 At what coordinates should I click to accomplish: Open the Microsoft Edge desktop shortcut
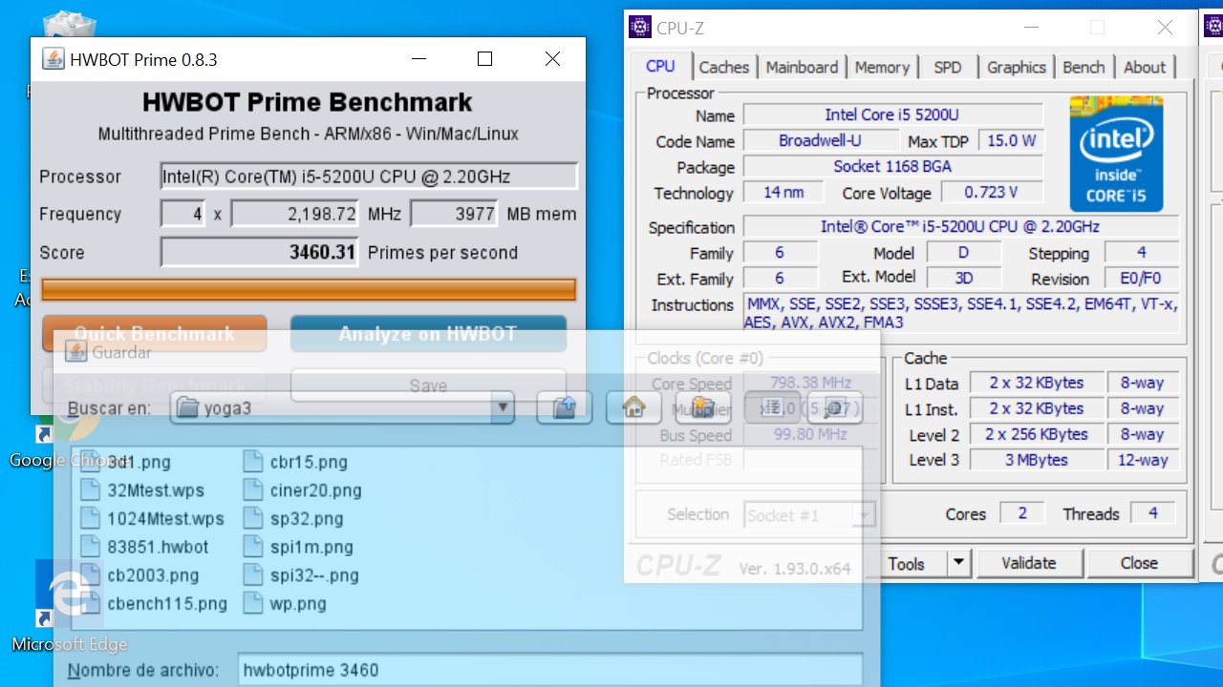(69, 605)
